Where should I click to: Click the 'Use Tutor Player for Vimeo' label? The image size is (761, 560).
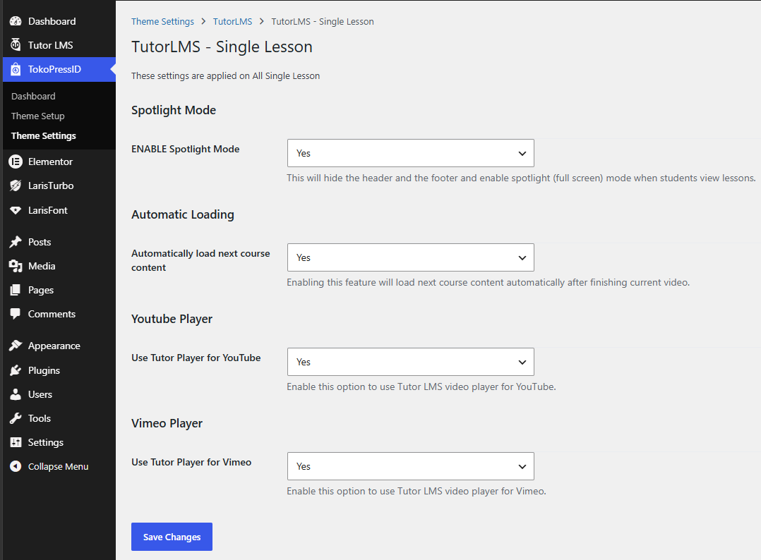click(x=191, y=462)
